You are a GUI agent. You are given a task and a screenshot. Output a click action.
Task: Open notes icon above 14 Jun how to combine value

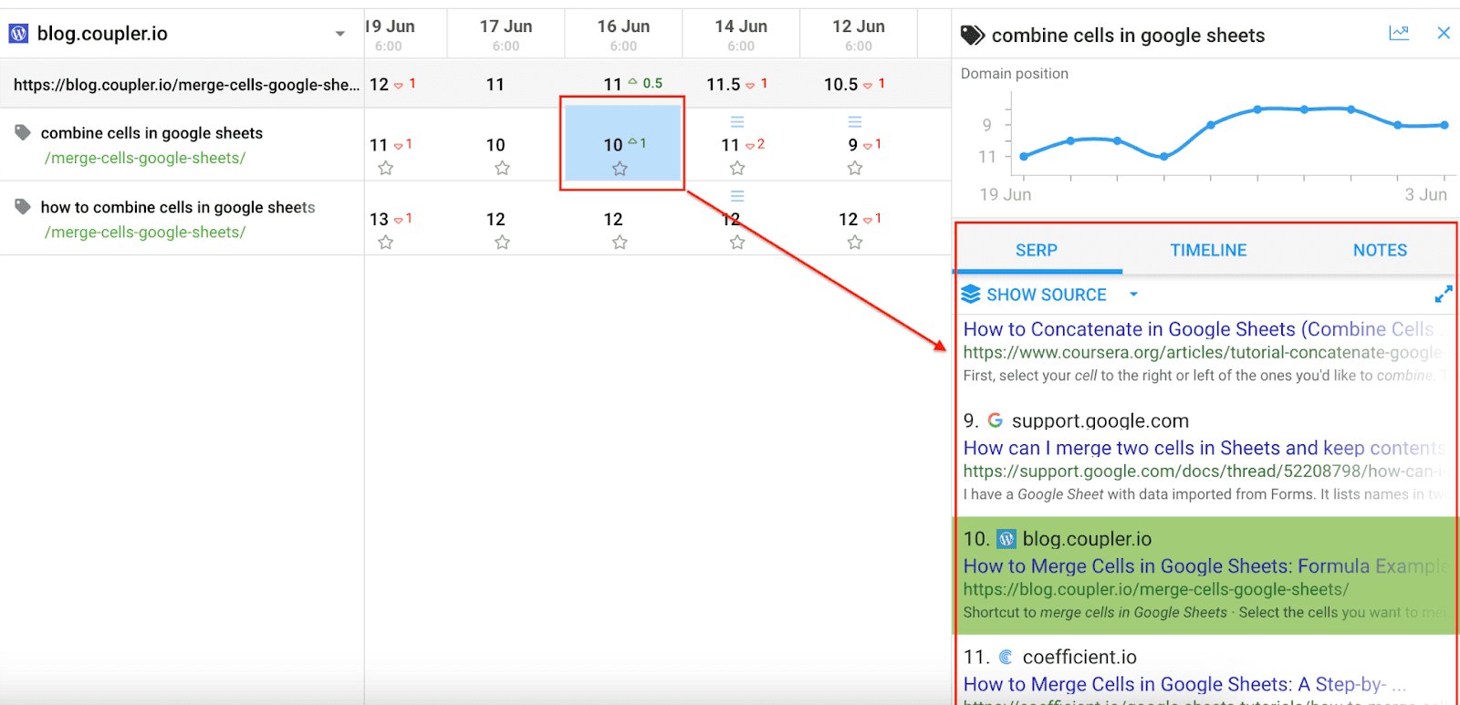point(737,196)
